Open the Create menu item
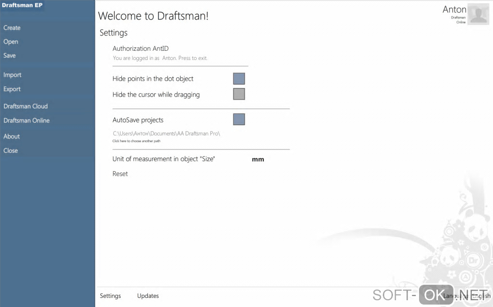Image resolution: width=493 pixels, height=307 pixels. tap(12, 28)
